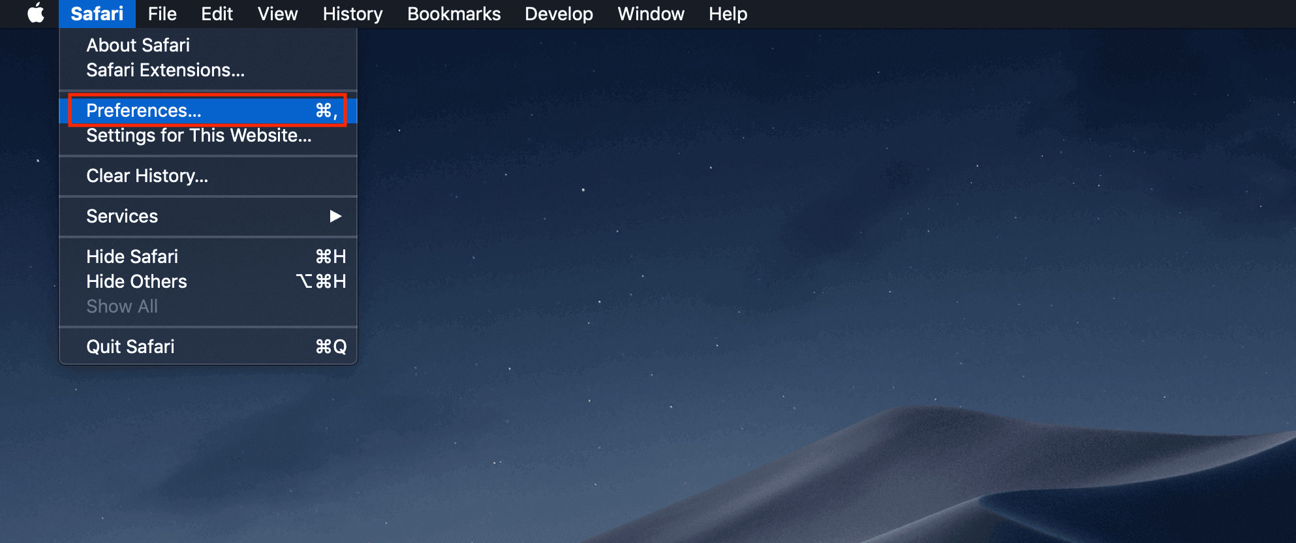1296x543 pixels.
Task: Open the View menu
Action: pyautogui.click(x=277, y=14)
